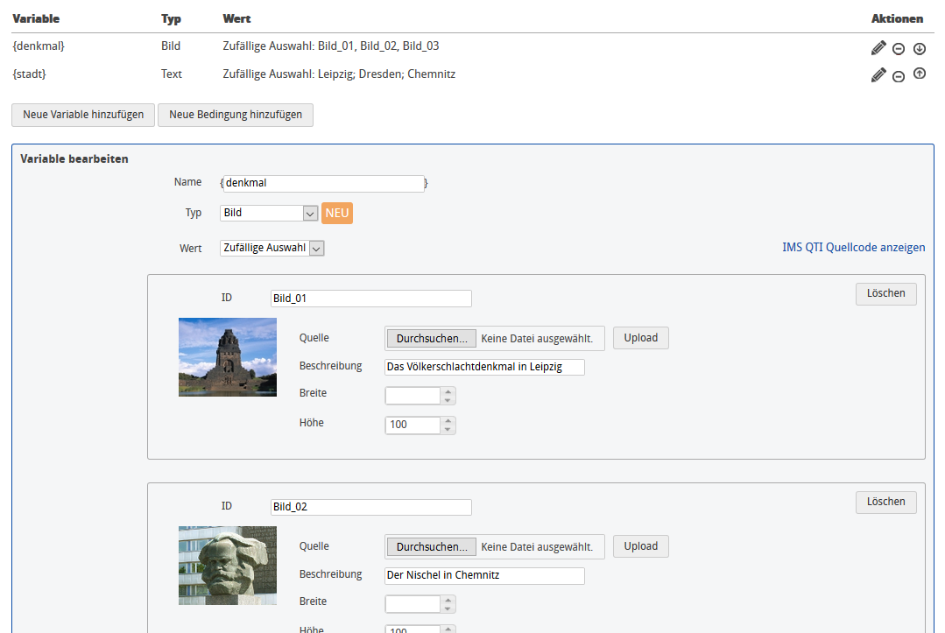Image resolution: width=945 pixels, height=633 pixels.
Task: Click the edit pencil icon for {denkmal}
Action: pyautogui.click(x=878, y=48)
